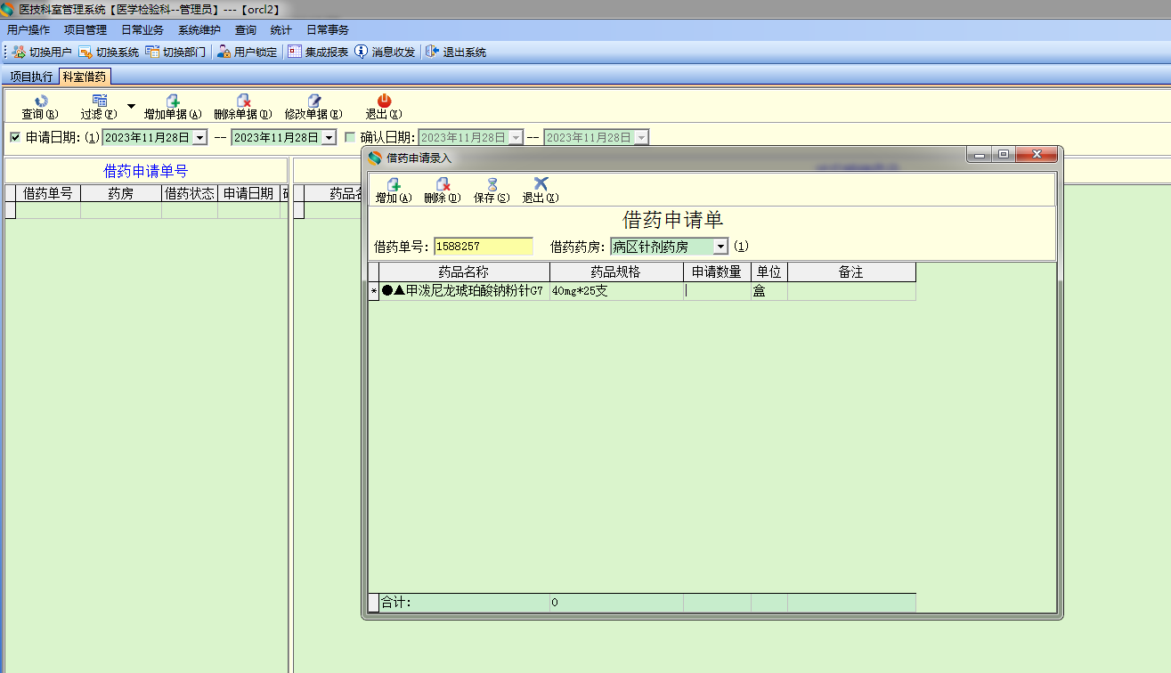Open the 统计 menu
This screenshot has height=673, width=1171.
coord(281,29)
